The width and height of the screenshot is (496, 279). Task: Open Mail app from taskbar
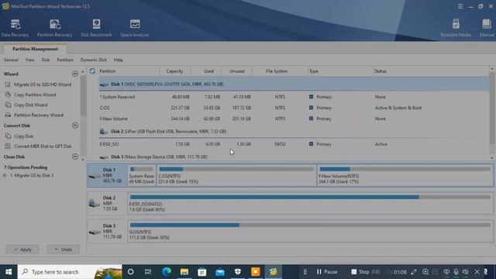[x=220, y=272]
